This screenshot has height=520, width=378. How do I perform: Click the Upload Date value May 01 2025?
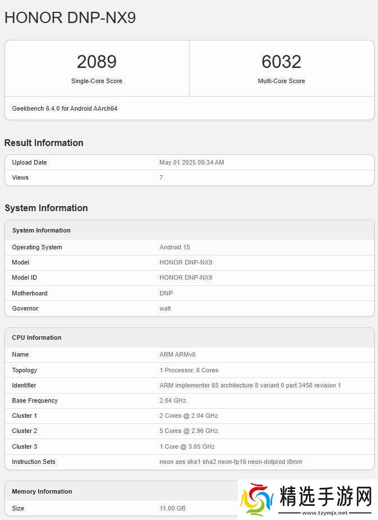coord(192,162)
